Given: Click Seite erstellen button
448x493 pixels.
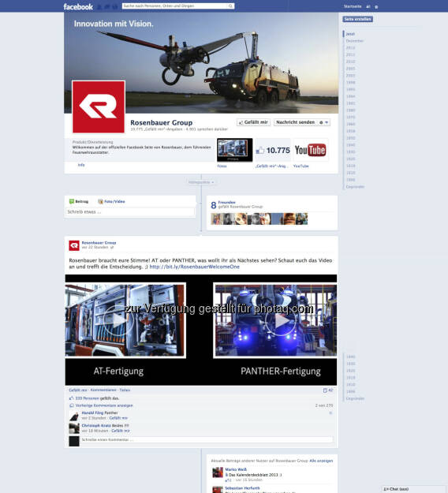Looking at the screenshot, I should coord(357,19).
